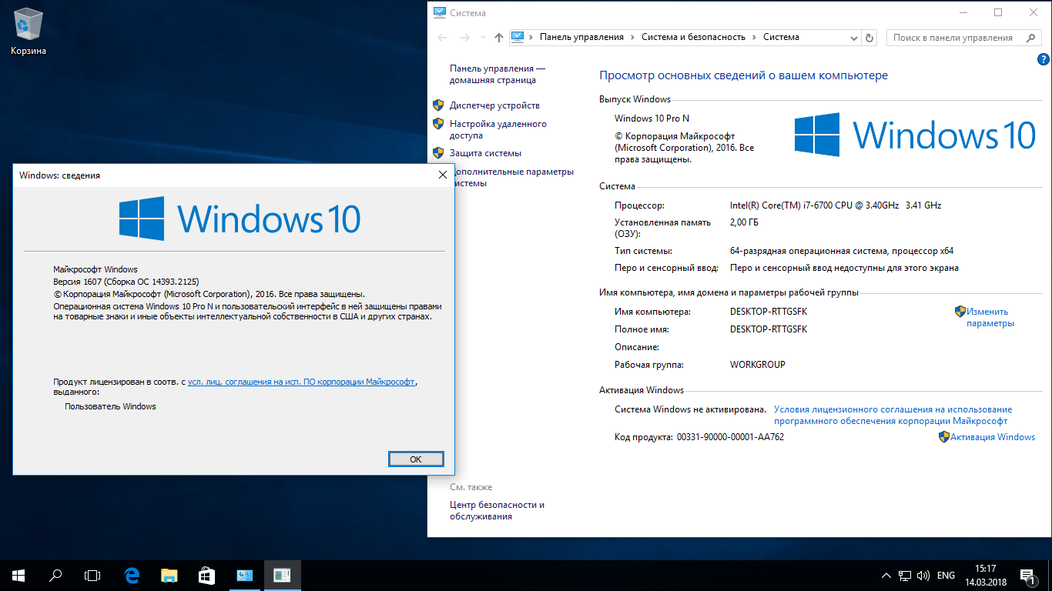Refresh the Control Panel address bar
The width and height of the screenshot is (1052, 591).
(869, 37)
